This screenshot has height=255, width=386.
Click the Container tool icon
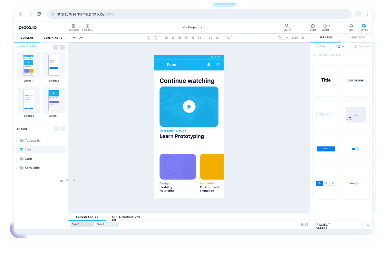coord(73,26)
